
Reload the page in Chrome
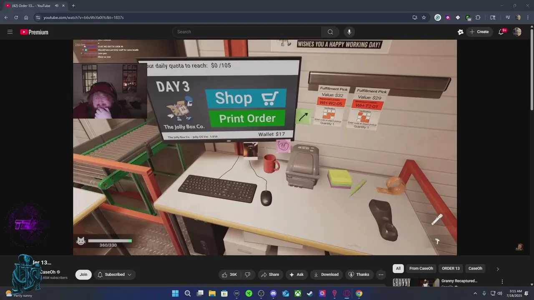coord(16,17)
